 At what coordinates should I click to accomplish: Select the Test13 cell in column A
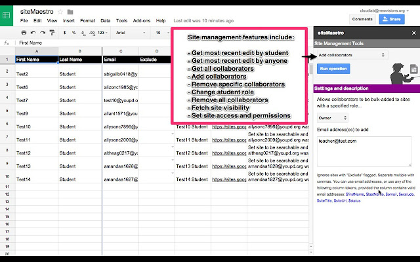pos(37,163)
